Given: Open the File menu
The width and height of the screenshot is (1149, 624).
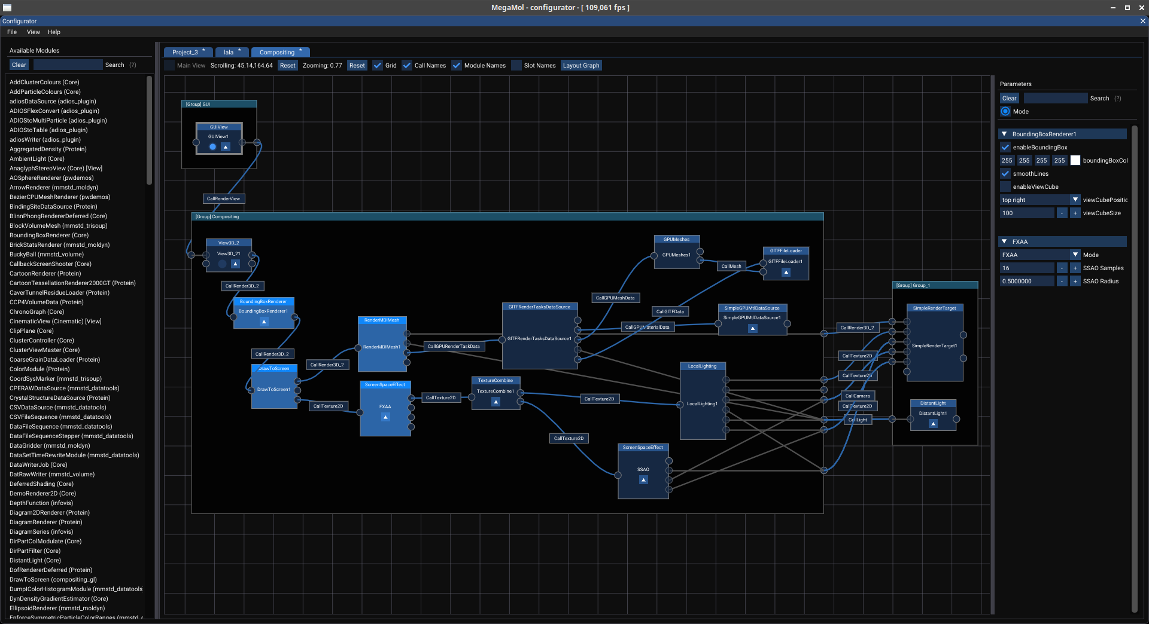Looking at the screenshot, I should [12, 32].
